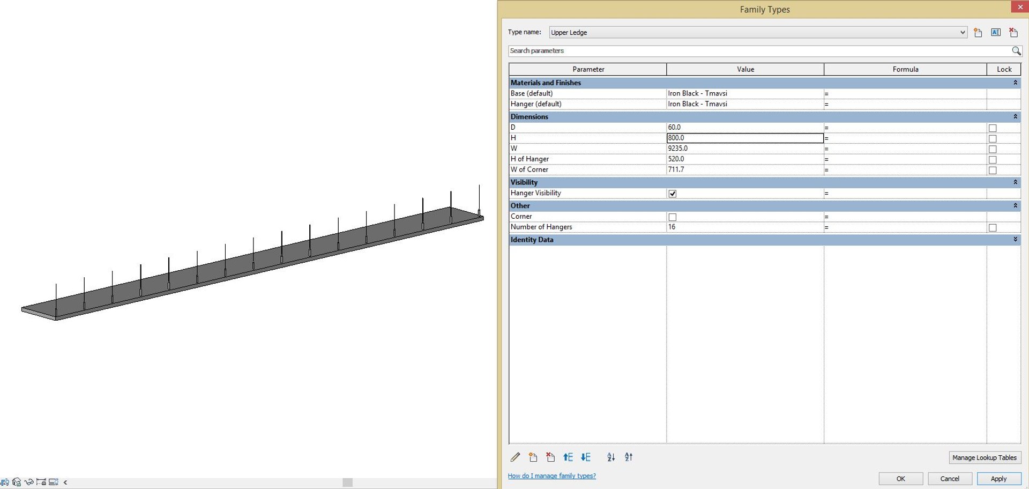The image size is (1029, 489).
Task: Click the Lock column header
Action: click(1004, 69)
